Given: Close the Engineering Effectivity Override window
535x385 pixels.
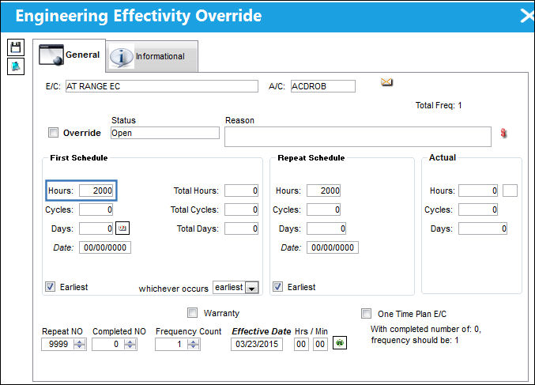Looking at the screenshot, I should tap(527, 16).
